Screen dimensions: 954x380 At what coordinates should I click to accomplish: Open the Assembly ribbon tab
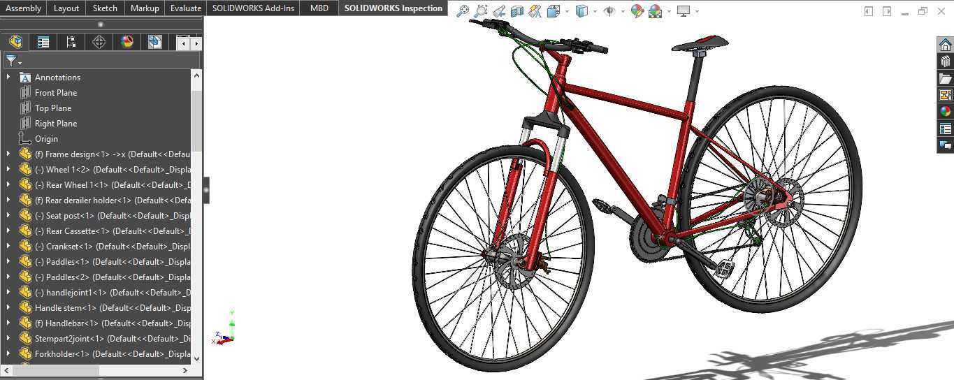pyautogui.click(x=23, y=8)
